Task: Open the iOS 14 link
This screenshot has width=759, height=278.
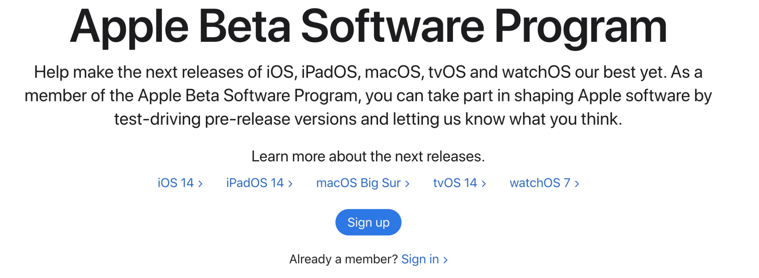Action: (176, 183)
